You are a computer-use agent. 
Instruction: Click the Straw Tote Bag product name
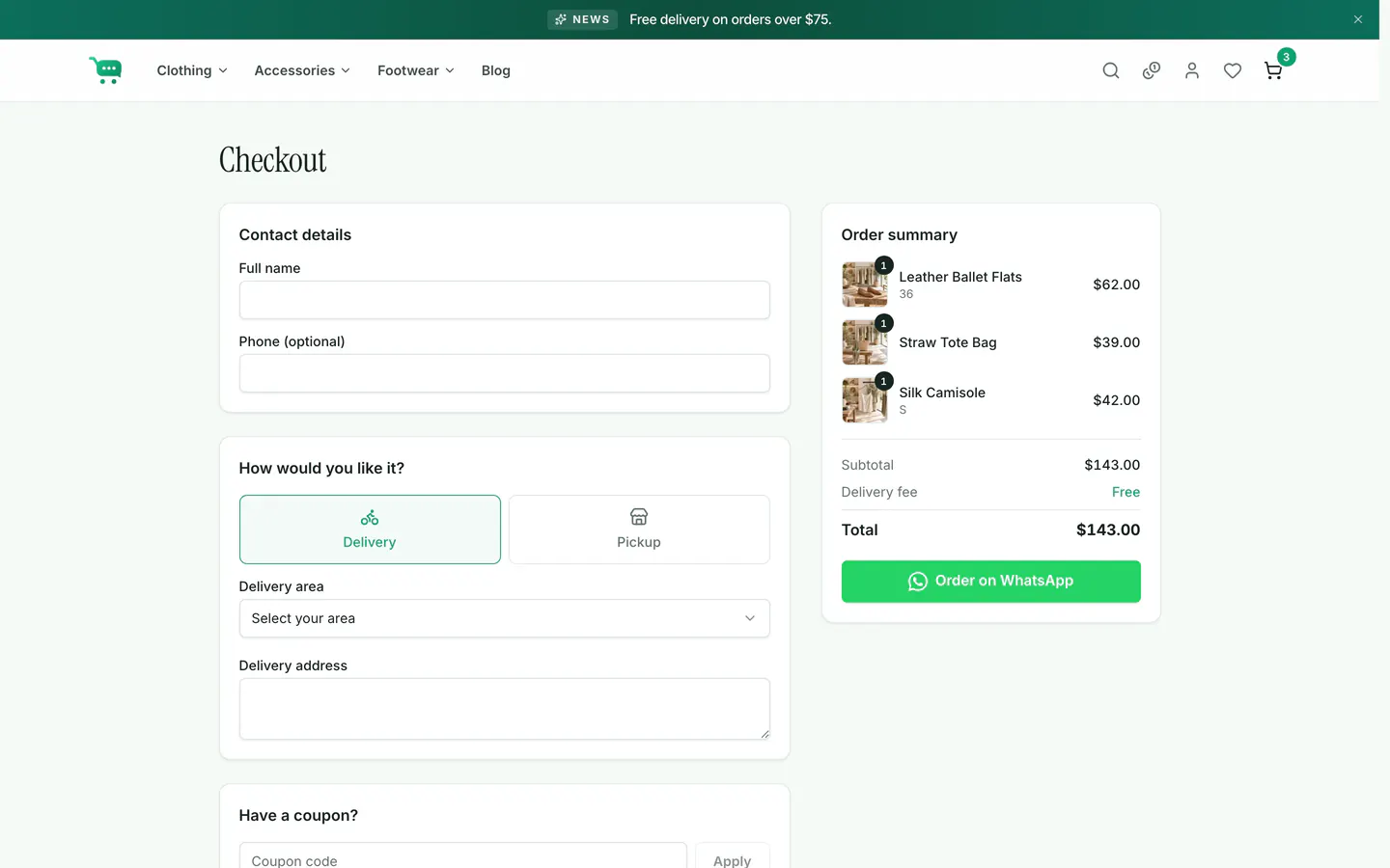[948, 342]
